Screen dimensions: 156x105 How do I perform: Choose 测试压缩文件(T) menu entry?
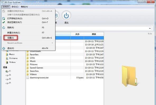click(x=29, y=22)
